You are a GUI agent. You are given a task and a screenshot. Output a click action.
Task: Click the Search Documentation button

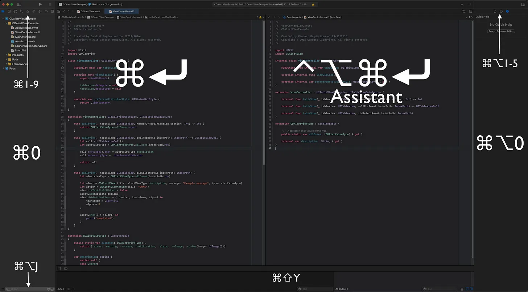click(501, 31)
